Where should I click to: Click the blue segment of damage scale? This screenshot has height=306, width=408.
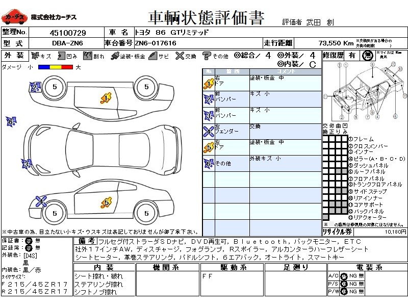44,67
